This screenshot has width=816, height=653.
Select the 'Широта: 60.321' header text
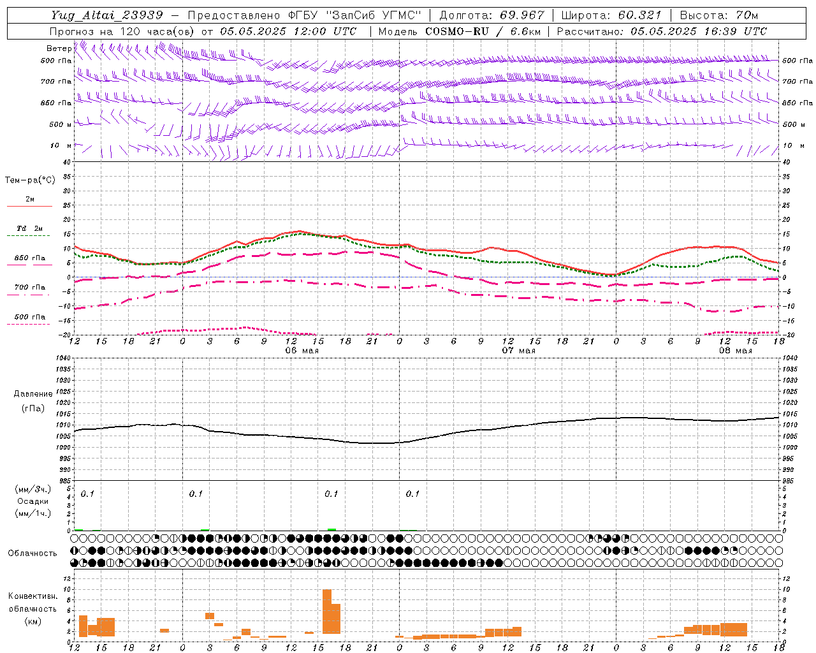(611, 15)
